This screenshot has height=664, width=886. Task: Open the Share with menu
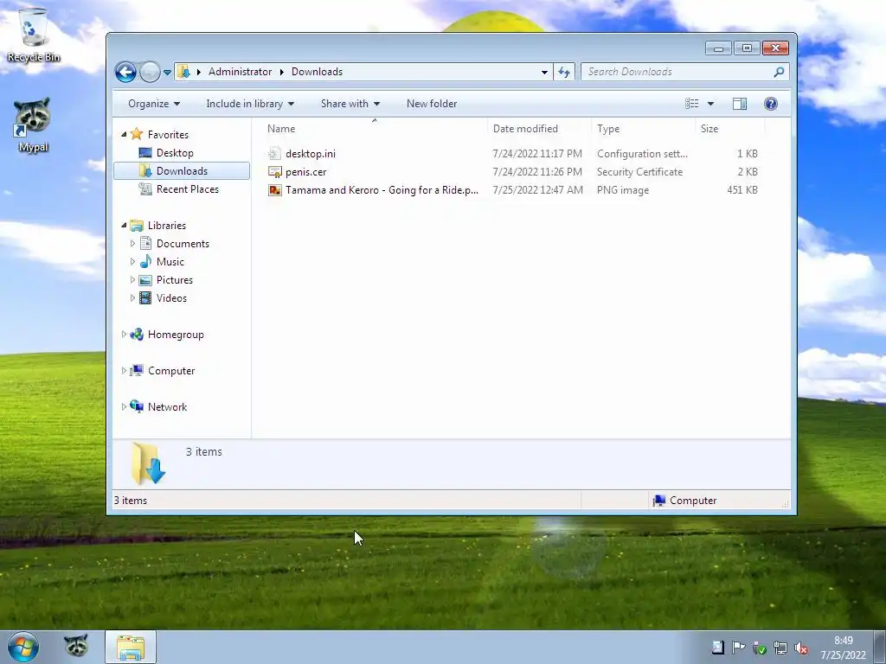[350, 104]
